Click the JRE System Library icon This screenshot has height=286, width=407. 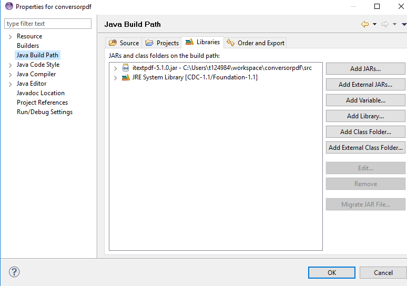(126, 77)
